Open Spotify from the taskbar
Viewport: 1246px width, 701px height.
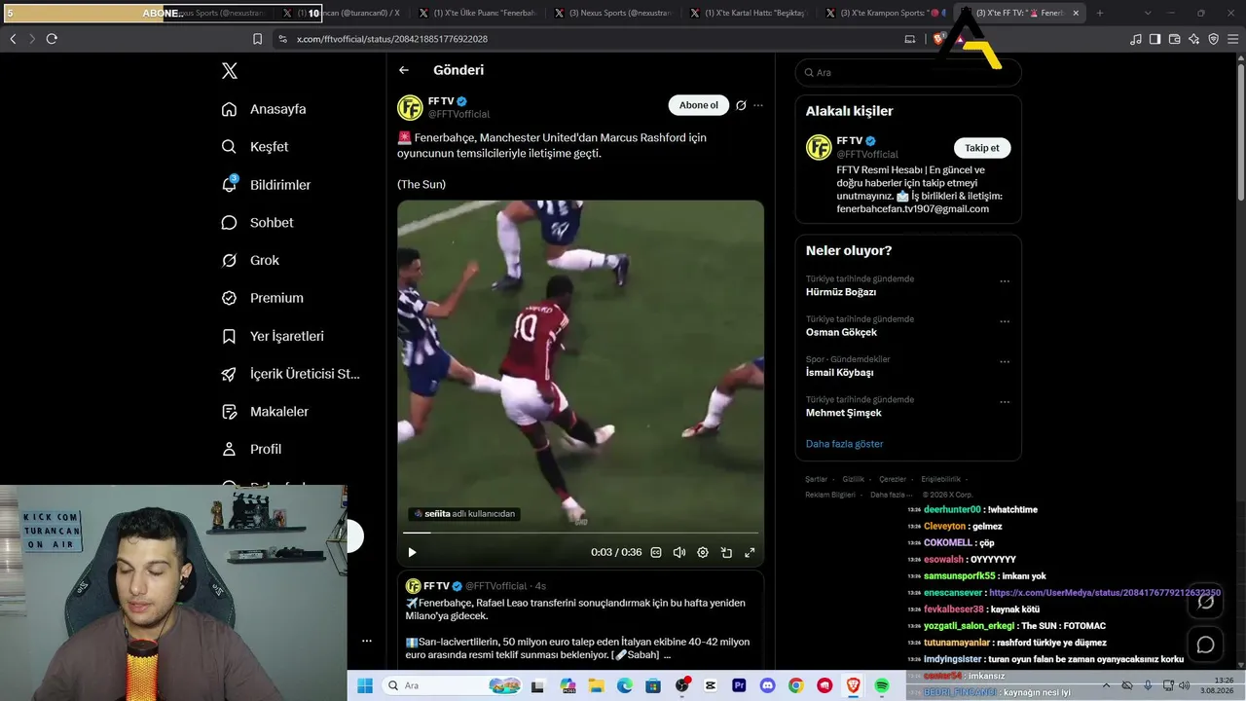882,685
